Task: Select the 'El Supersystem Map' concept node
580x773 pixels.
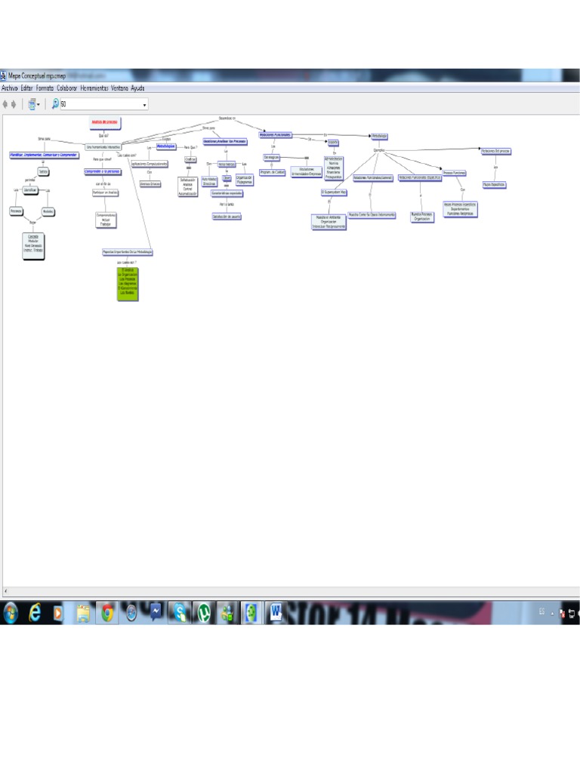Action: [x=334, y=192]
